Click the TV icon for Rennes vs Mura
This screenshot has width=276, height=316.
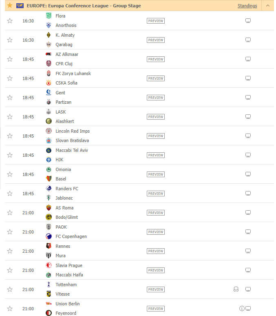(248, 251)
